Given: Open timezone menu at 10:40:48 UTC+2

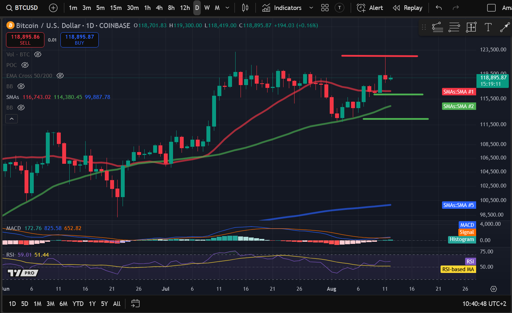Looking at the screenshot, I should click(484, 304).
